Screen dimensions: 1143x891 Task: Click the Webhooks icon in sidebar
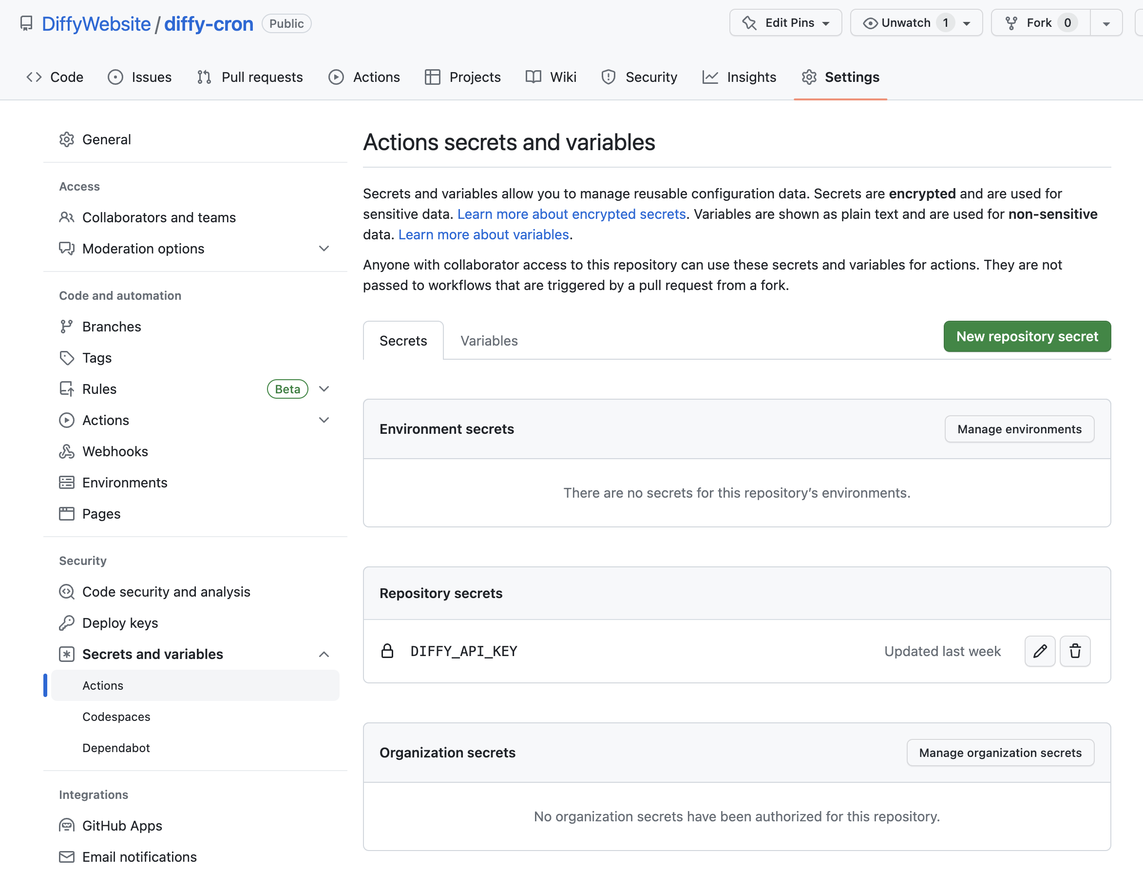coord(66,451)
